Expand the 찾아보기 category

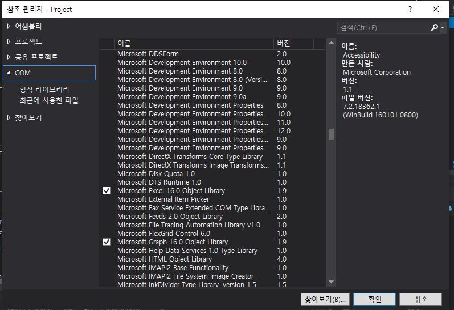[9, 117]
